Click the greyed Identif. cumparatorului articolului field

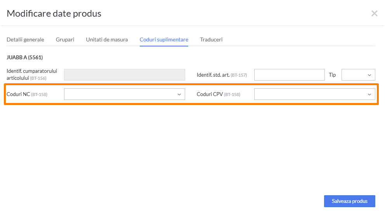pos(125,75)
